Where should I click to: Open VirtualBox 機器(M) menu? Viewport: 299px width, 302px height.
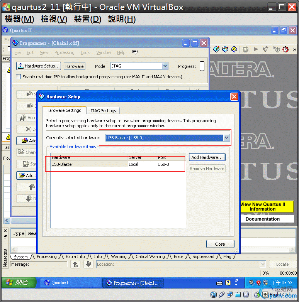(x=19, y=19)
